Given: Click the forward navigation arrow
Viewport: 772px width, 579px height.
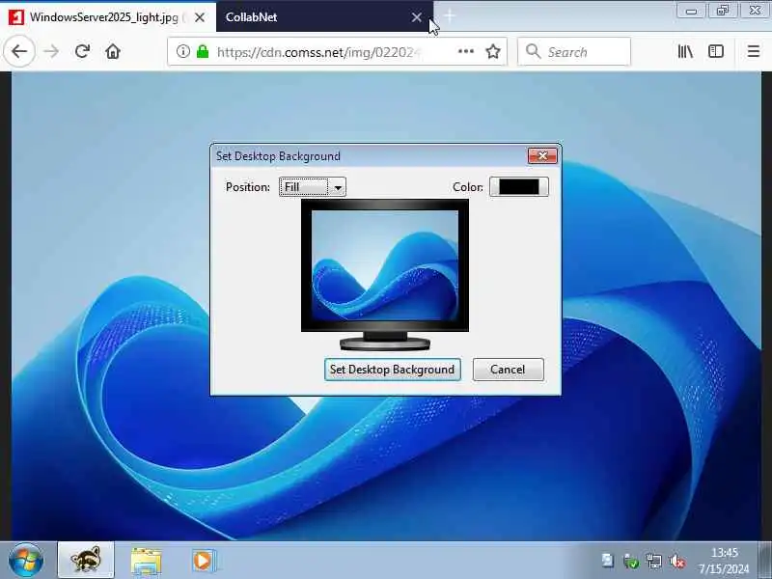Looking at the screenshot, I should click(51, 51).
